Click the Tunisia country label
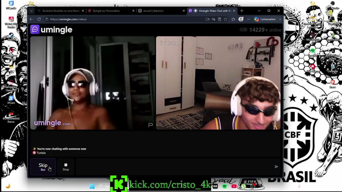 coord(41,153)
